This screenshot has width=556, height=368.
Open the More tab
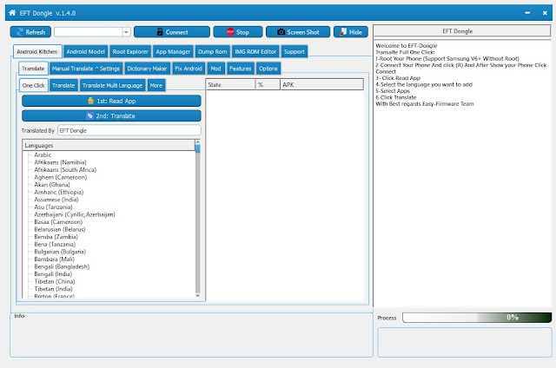tap(156, 85)
